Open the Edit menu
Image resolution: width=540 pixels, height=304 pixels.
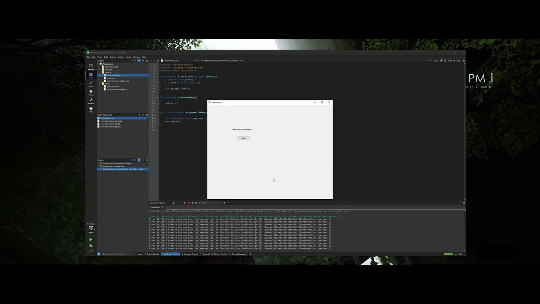click(x=94, y=57)
